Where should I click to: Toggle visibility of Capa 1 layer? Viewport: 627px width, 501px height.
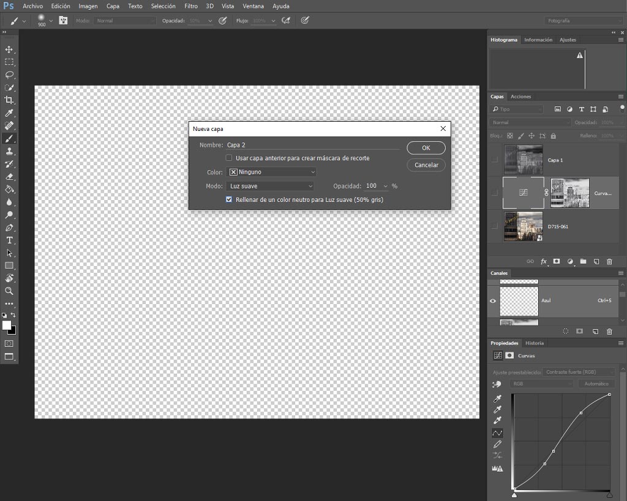[x=495, y=160]
